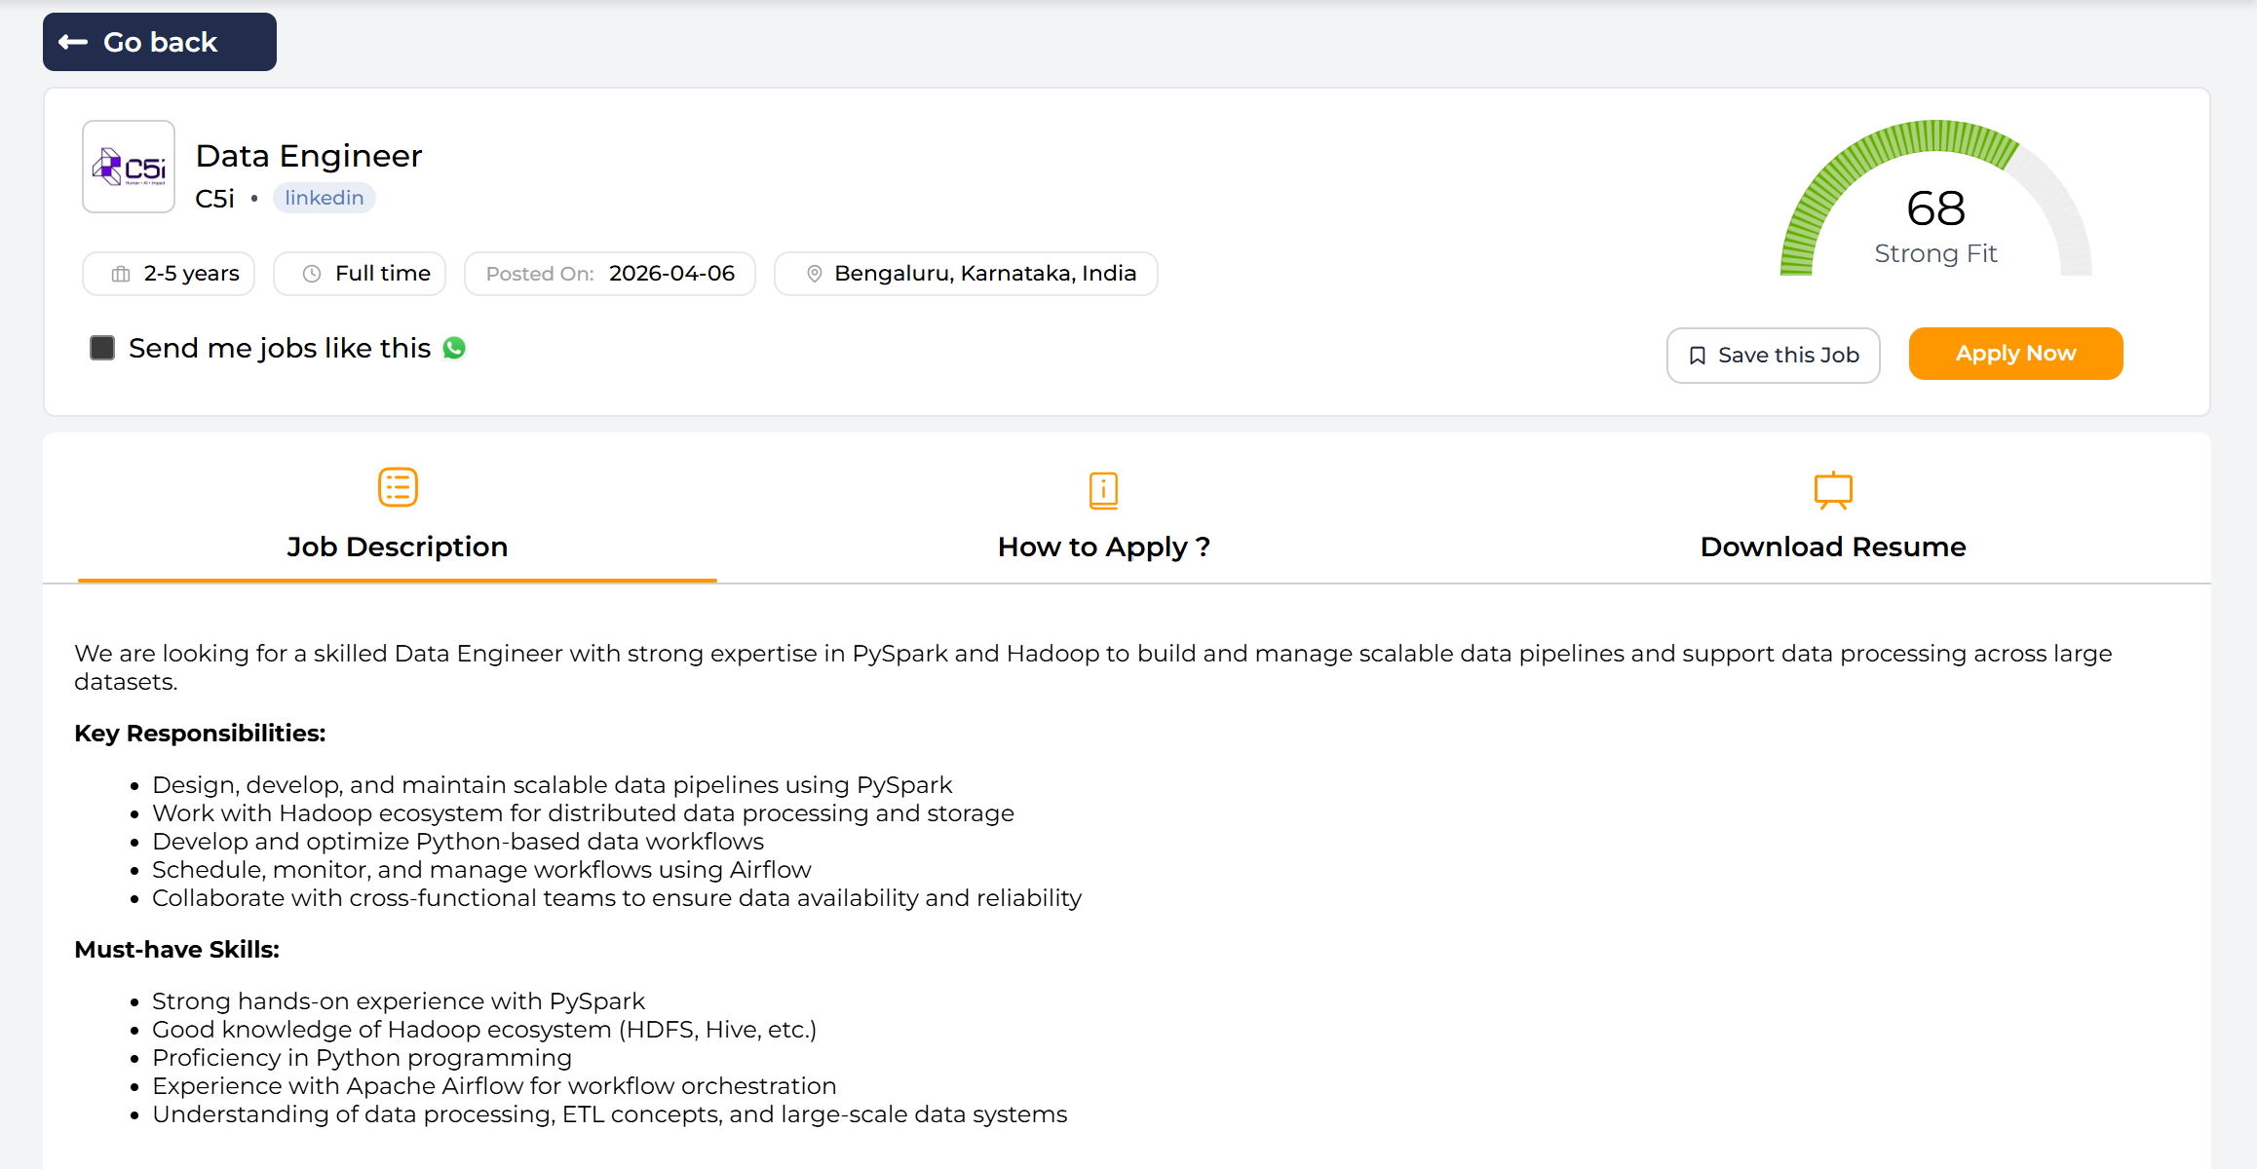This screenshot has height=1169, width=2257.
Task: Click the How to Apply info icon
Action: tap(1103, 490)
